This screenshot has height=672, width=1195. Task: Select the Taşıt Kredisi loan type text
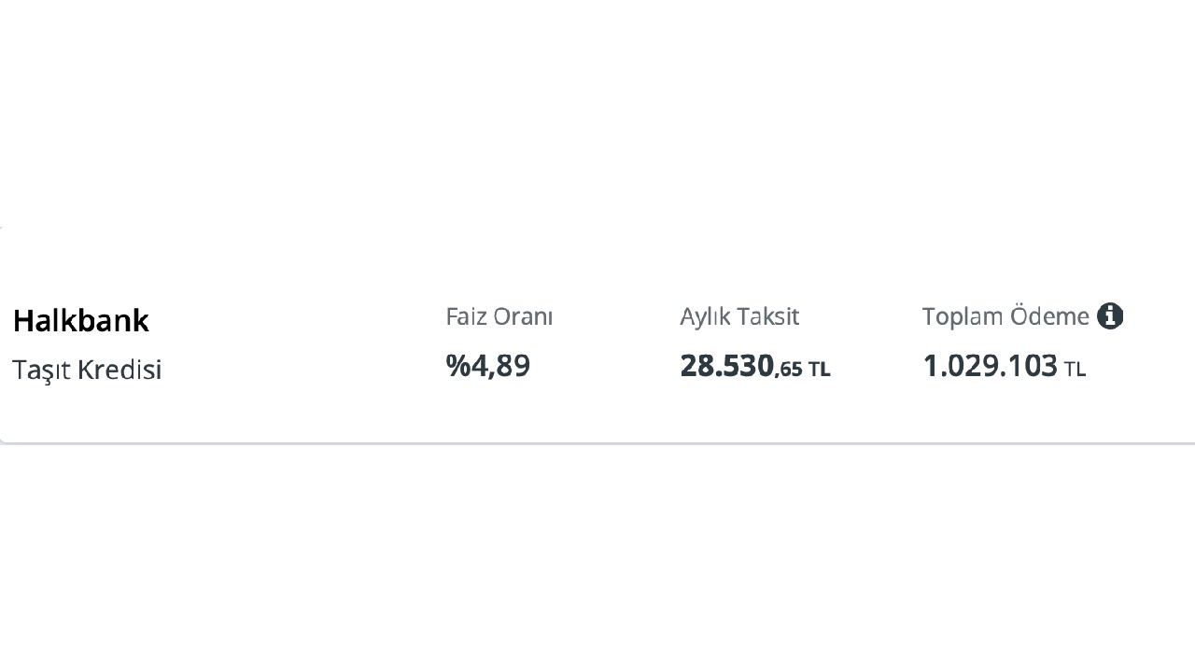click(87, 370)
